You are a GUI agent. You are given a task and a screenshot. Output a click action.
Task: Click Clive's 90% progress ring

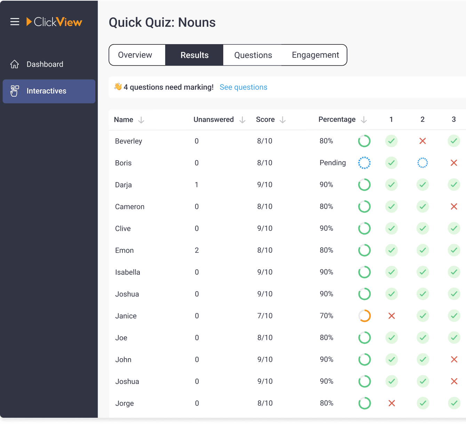364,228
